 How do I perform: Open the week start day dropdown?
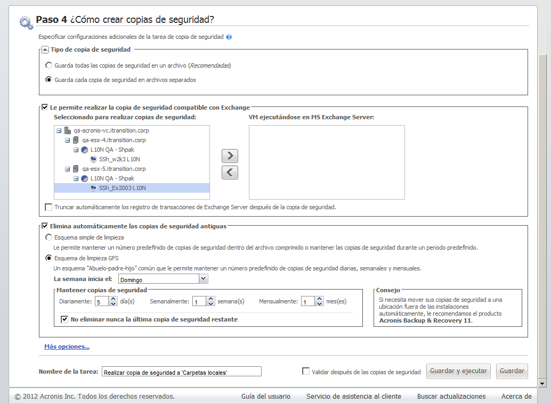pos(203,279)
